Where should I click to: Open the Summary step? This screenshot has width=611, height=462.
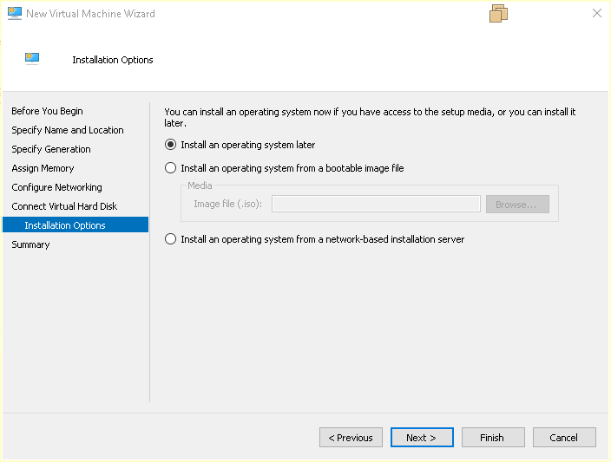[x=30, y=244]
